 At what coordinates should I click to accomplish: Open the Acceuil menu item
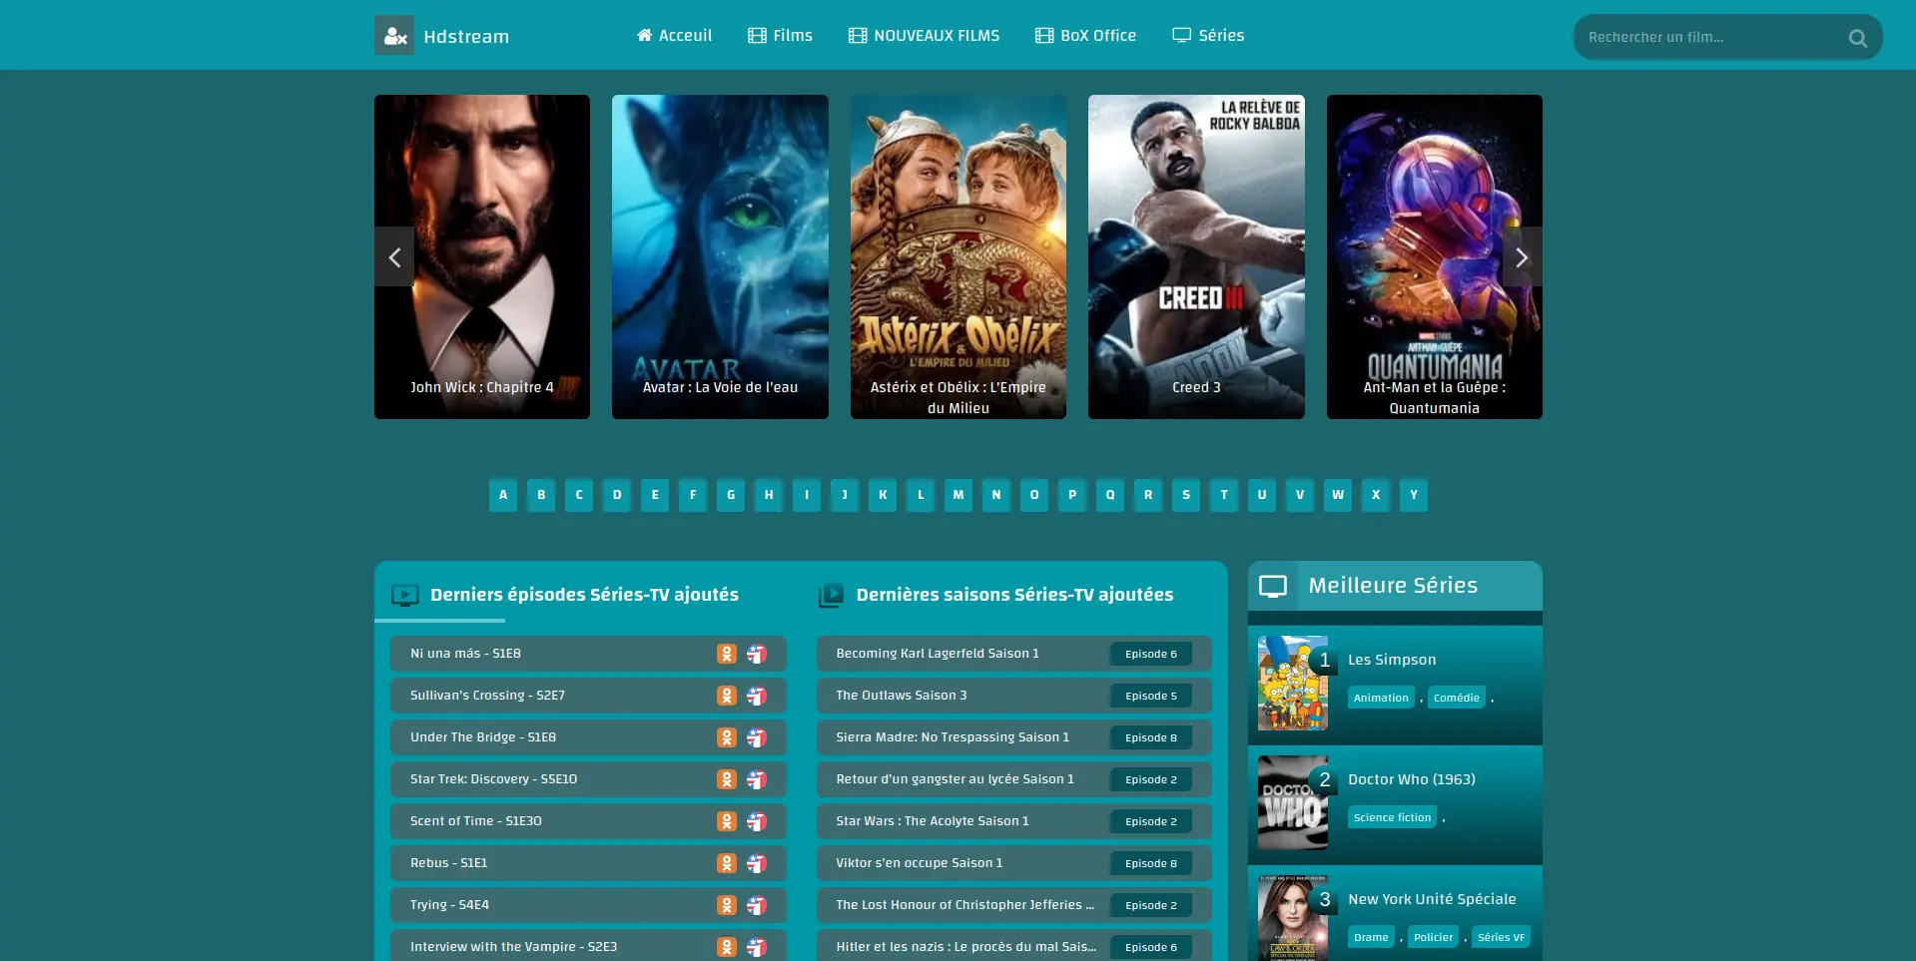674,35
